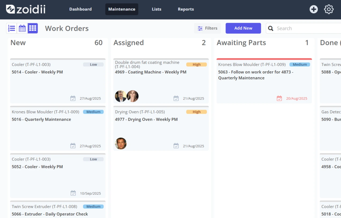Switch to kanban grid view
The width and height of the screenshot is (341, 218).
point(33,28)
